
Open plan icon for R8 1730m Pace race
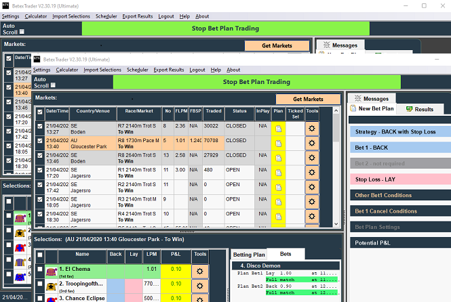click(x=278, y=143)
